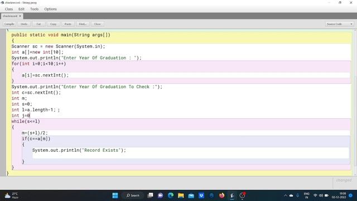The image size is (357, 201).
Task: Click "Enter Year Of Graduation To Check :" string
Action: 109,87
